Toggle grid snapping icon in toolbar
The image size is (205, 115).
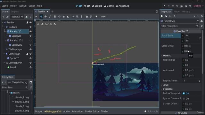[78, 17]
